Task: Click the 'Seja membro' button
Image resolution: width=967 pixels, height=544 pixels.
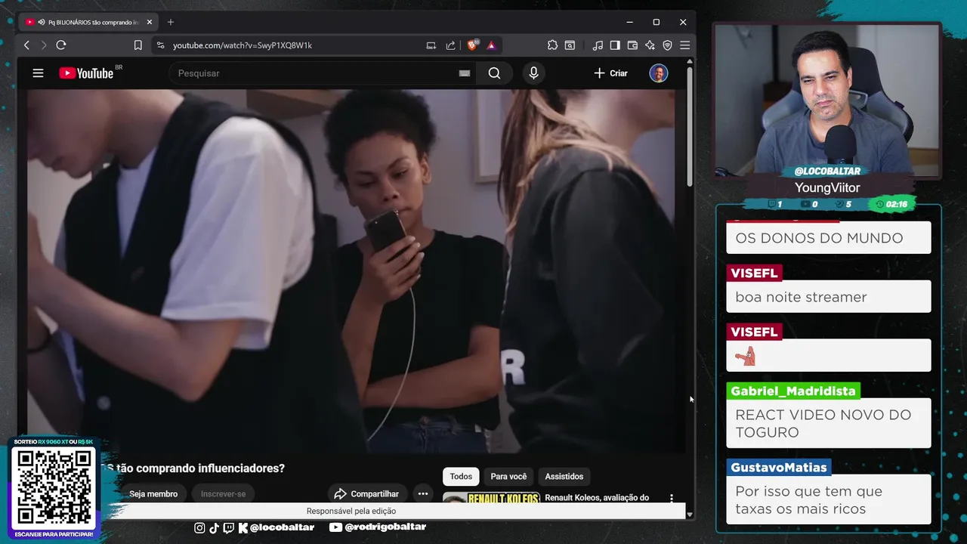Action: [153, 494]
